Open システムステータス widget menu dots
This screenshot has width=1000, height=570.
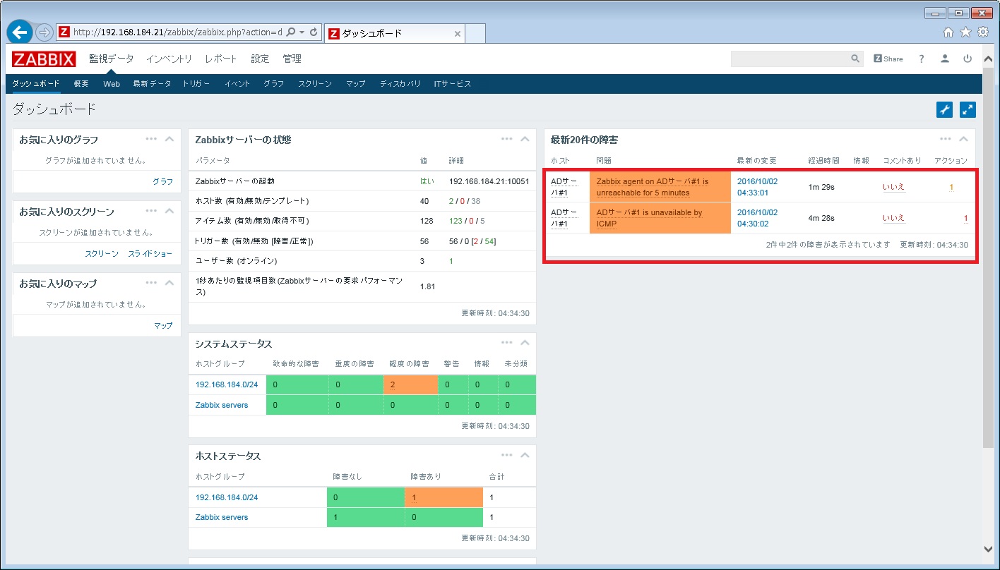[506, 343]
